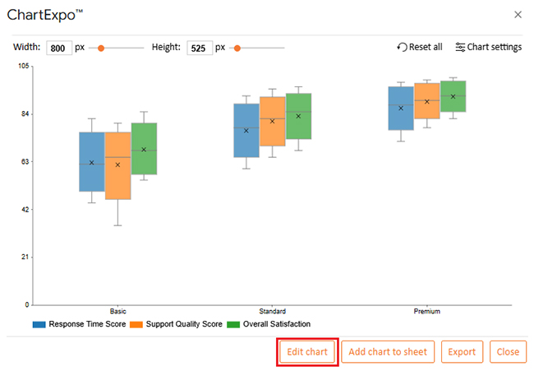The image size is (534, 371).
Task: Select the Standard orange box plot
Action: coord(272,121)
